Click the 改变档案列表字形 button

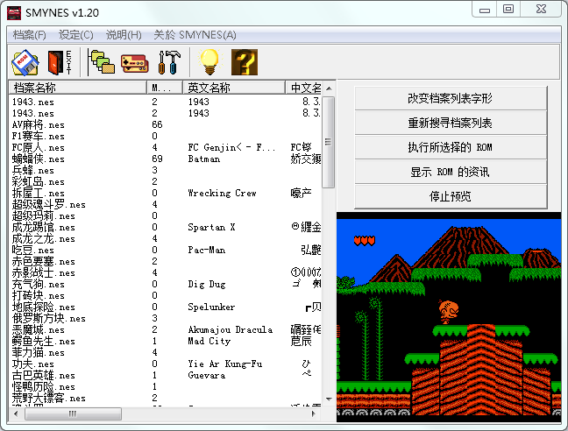coord(450,98)
